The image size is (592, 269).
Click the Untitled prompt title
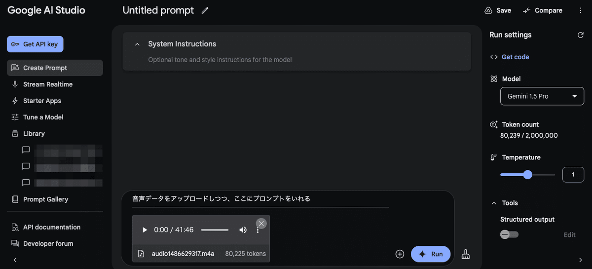coord(158,10)
